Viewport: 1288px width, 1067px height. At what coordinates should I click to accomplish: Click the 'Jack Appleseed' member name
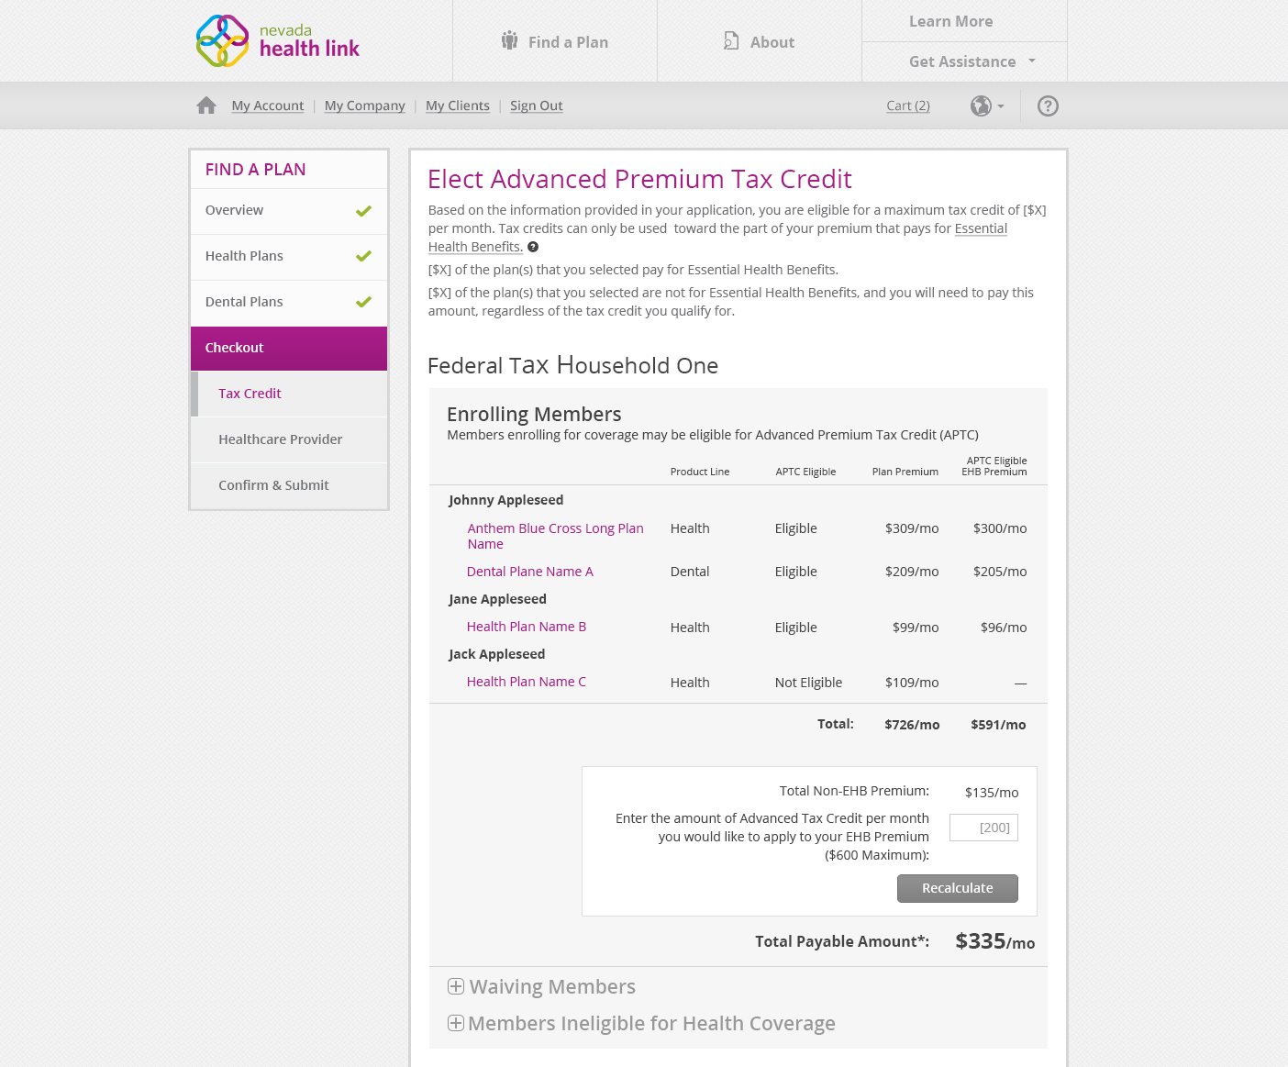497,654
